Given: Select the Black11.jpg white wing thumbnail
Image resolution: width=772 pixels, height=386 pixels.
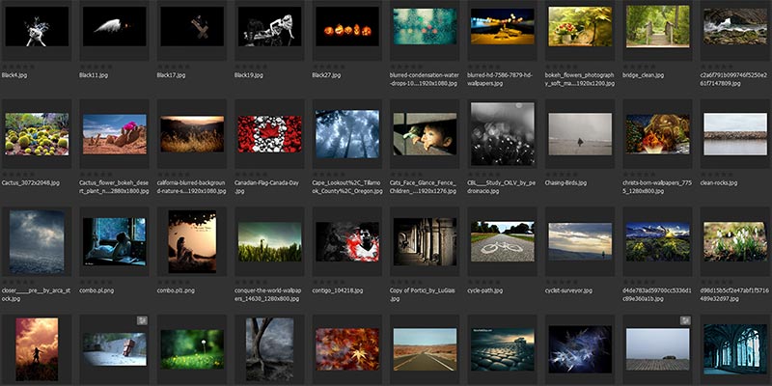Looking at the screenshot, I should [114, 26].
